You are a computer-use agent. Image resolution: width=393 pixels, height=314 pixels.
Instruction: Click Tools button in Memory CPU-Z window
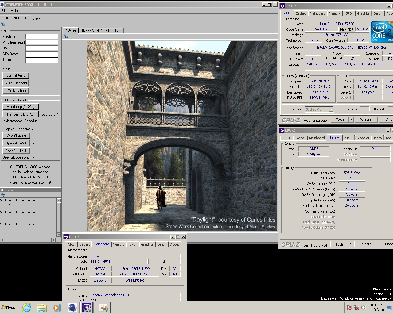[x=339, y=244]
